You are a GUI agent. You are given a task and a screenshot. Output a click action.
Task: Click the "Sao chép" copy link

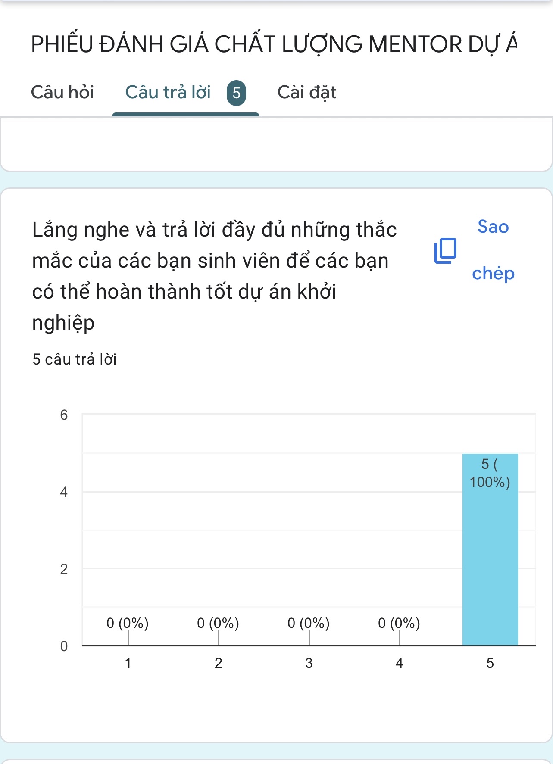point(493,250)
